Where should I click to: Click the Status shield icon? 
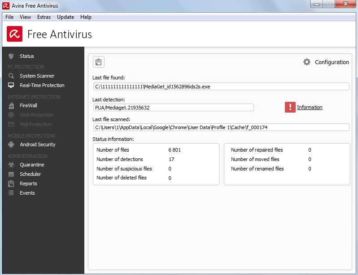coord(11,56)
